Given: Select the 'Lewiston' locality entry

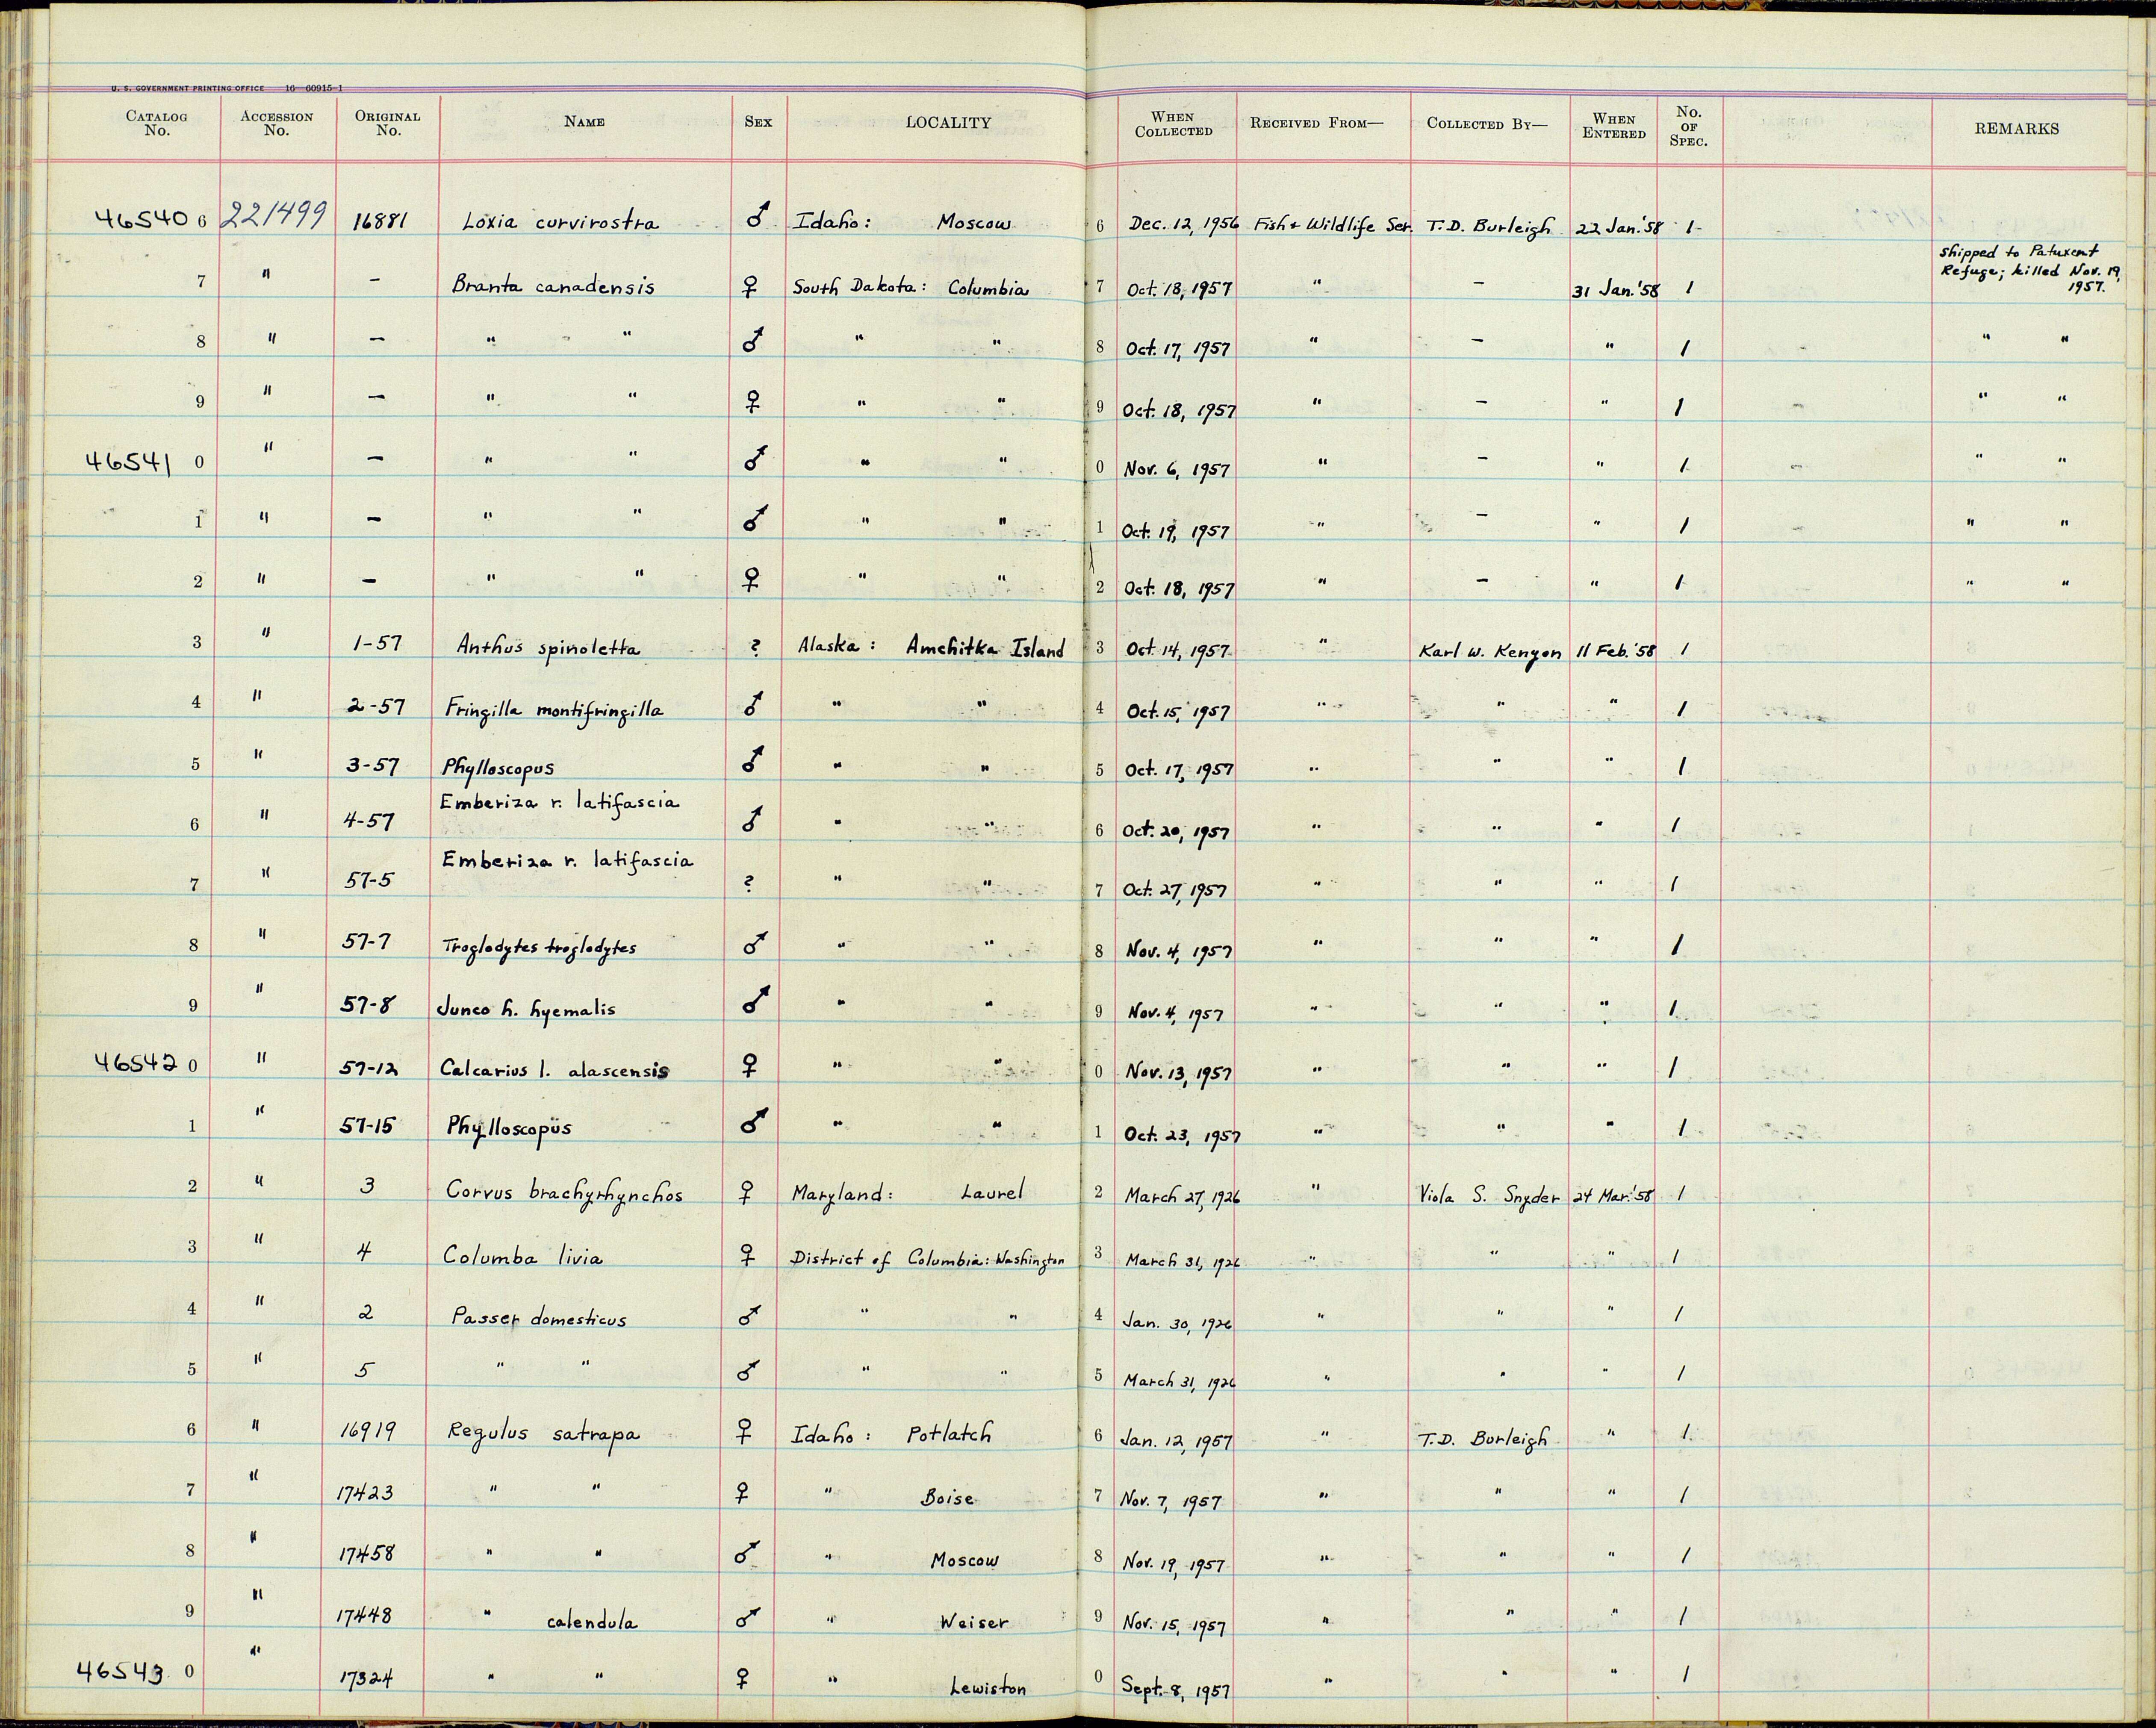Looking at the screenshot, I should pyautogui.click(x=988, y=1688).
